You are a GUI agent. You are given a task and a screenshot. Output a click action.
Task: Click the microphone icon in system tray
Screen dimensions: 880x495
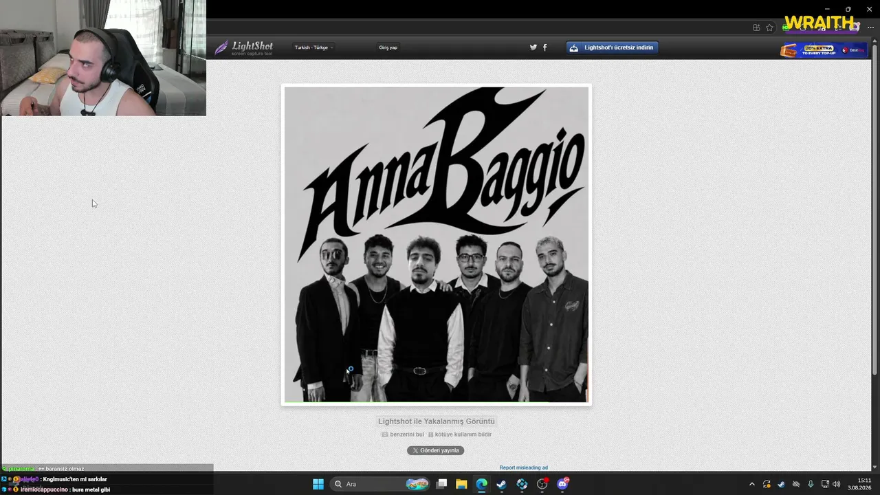point(811,484)
